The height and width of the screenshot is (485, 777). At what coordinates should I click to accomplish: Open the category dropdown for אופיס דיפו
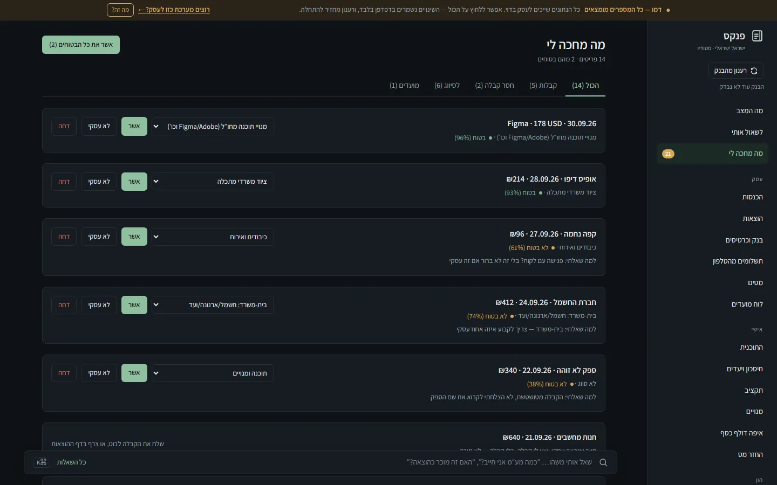[213, 182]
